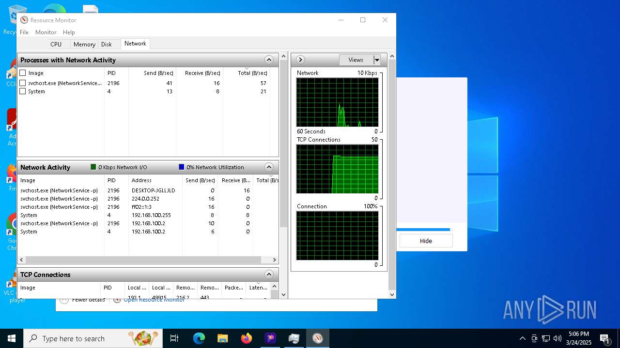Screen dimensions: 620x348
Task: Click the Connection graph
Action: [337, 236]
